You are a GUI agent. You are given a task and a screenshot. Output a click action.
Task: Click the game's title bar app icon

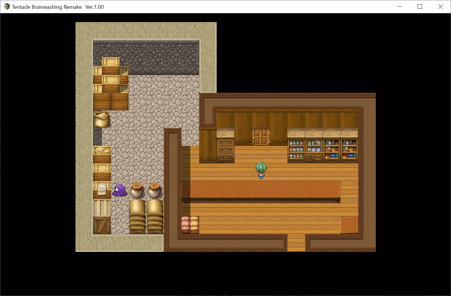tap(7, 7)
